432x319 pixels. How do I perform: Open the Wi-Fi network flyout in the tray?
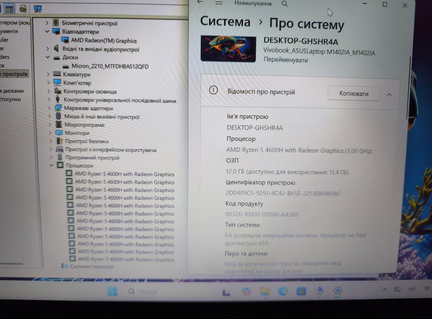pos(427,289)
